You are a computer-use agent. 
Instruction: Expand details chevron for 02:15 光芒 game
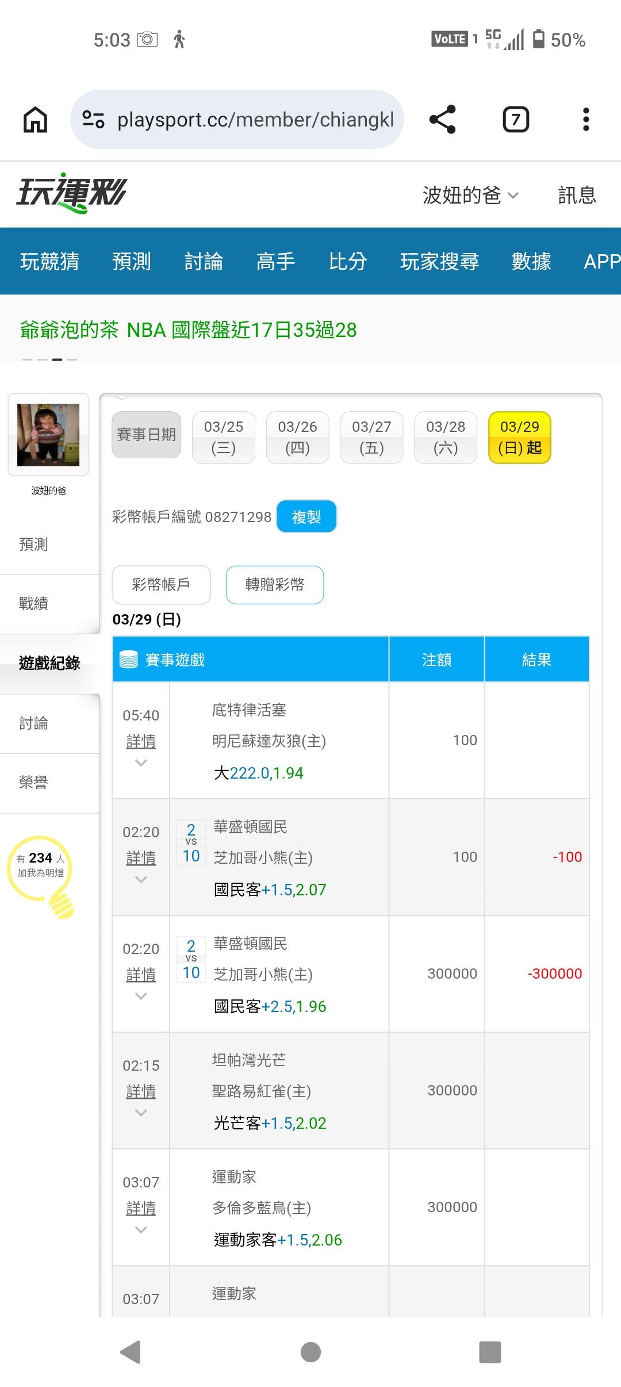coord(141,1113)
